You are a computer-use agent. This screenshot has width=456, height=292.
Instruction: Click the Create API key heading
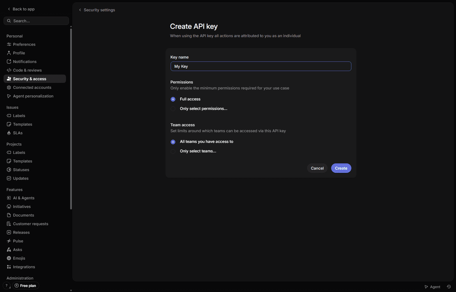194,27
